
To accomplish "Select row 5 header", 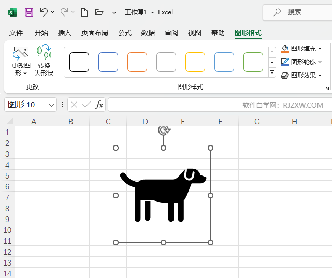I will coord(7,176).
